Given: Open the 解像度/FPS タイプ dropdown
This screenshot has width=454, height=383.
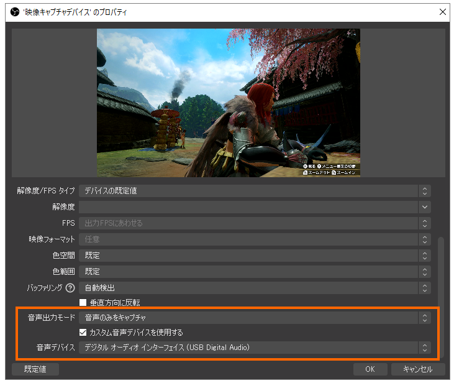Looking at the screenshot, I should pyautogui.click(x=255, y=191).
